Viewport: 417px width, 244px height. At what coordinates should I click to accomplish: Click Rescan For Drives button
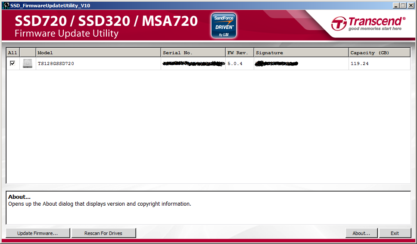pyautogui.click(x=103, y=233)
